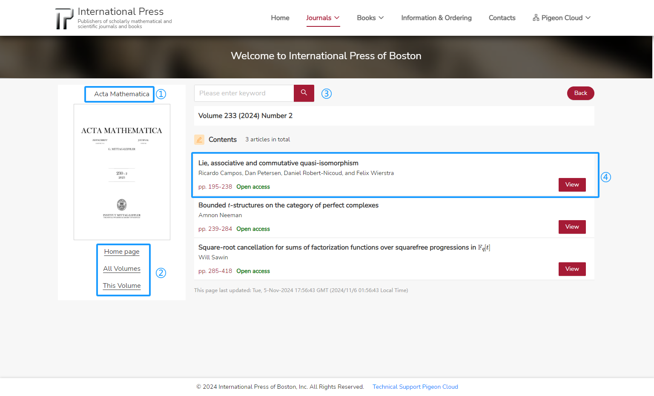The image size is (654, 396).
Task: Expand the Journals dropdown menu
Action: coord(323,18)
